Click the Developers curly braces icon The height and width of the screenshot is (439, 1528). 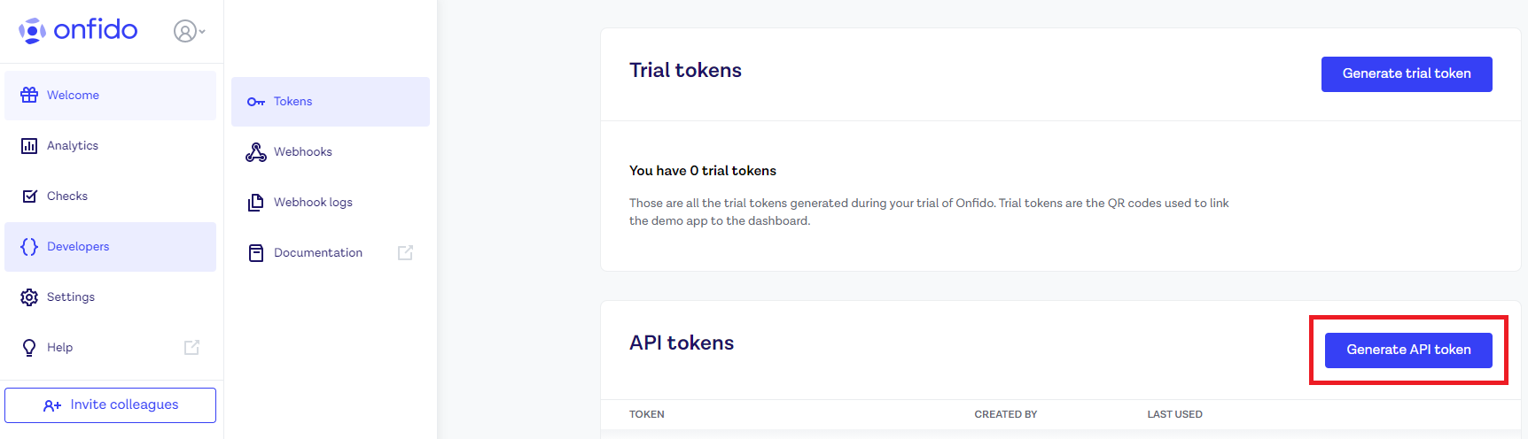[29, 247]
